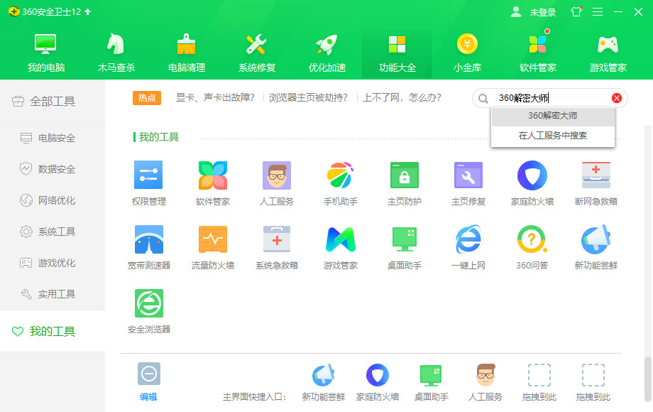Clear the search box with red X
The height and width of the screenshot is (412, 653).
(x=617, y=98)
